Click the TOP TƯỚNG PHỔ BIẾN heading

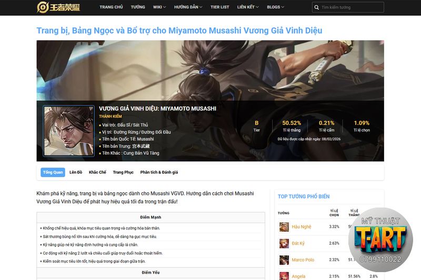click(x=304, y=196)
